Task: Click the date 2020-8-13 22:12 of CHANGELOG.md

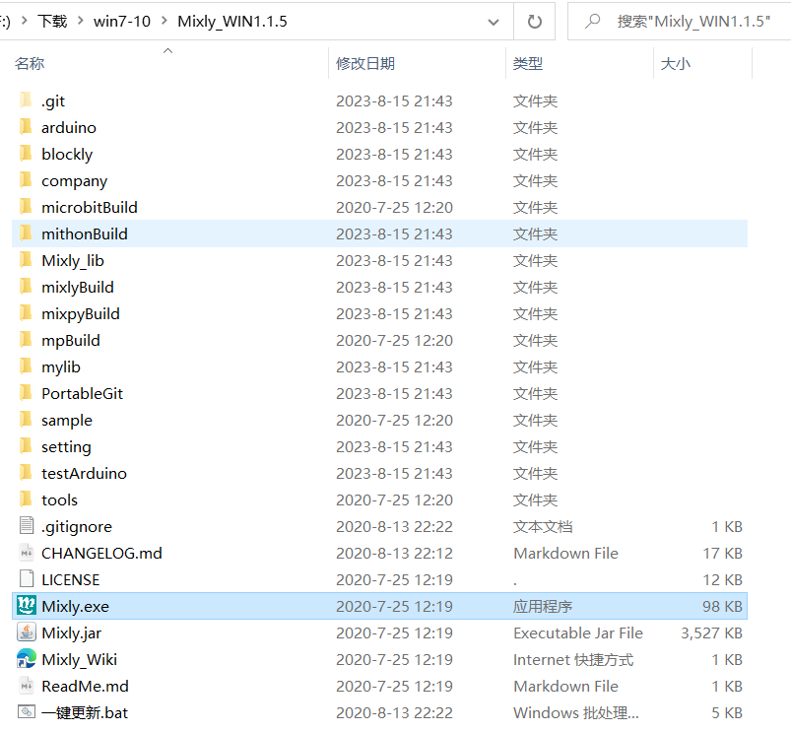Action: coord(394,553)
